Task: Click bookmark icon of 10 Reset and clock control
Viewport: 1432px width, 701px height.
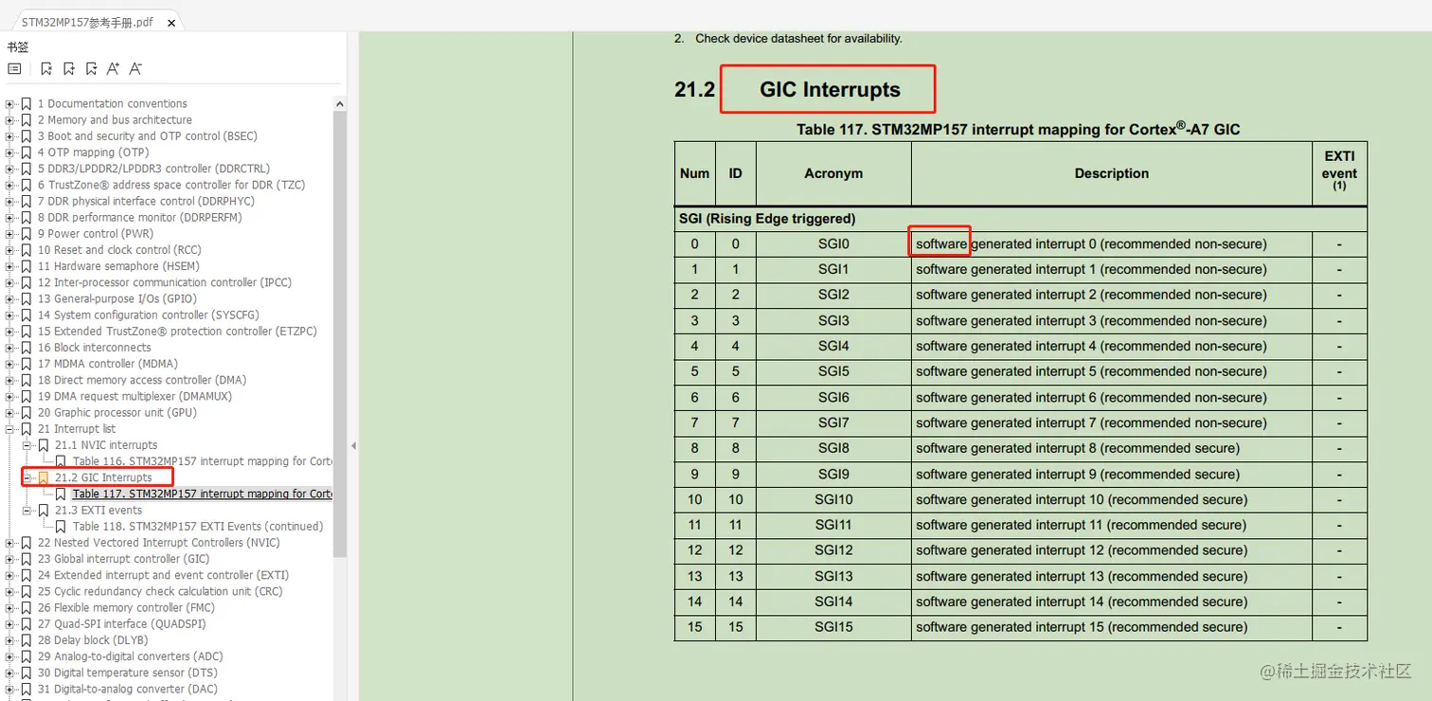Action: pos(27,250)
